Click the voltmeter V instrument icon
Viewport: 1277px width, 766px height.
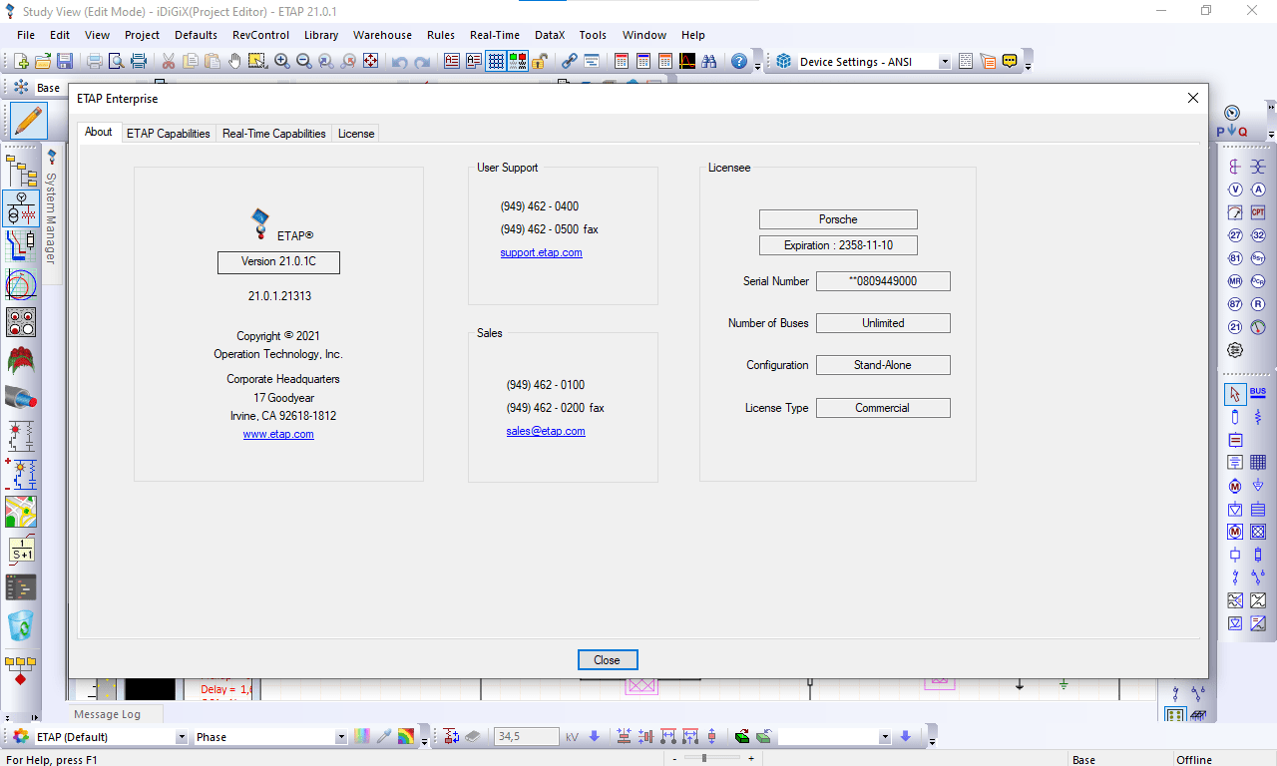[1235, 190]
